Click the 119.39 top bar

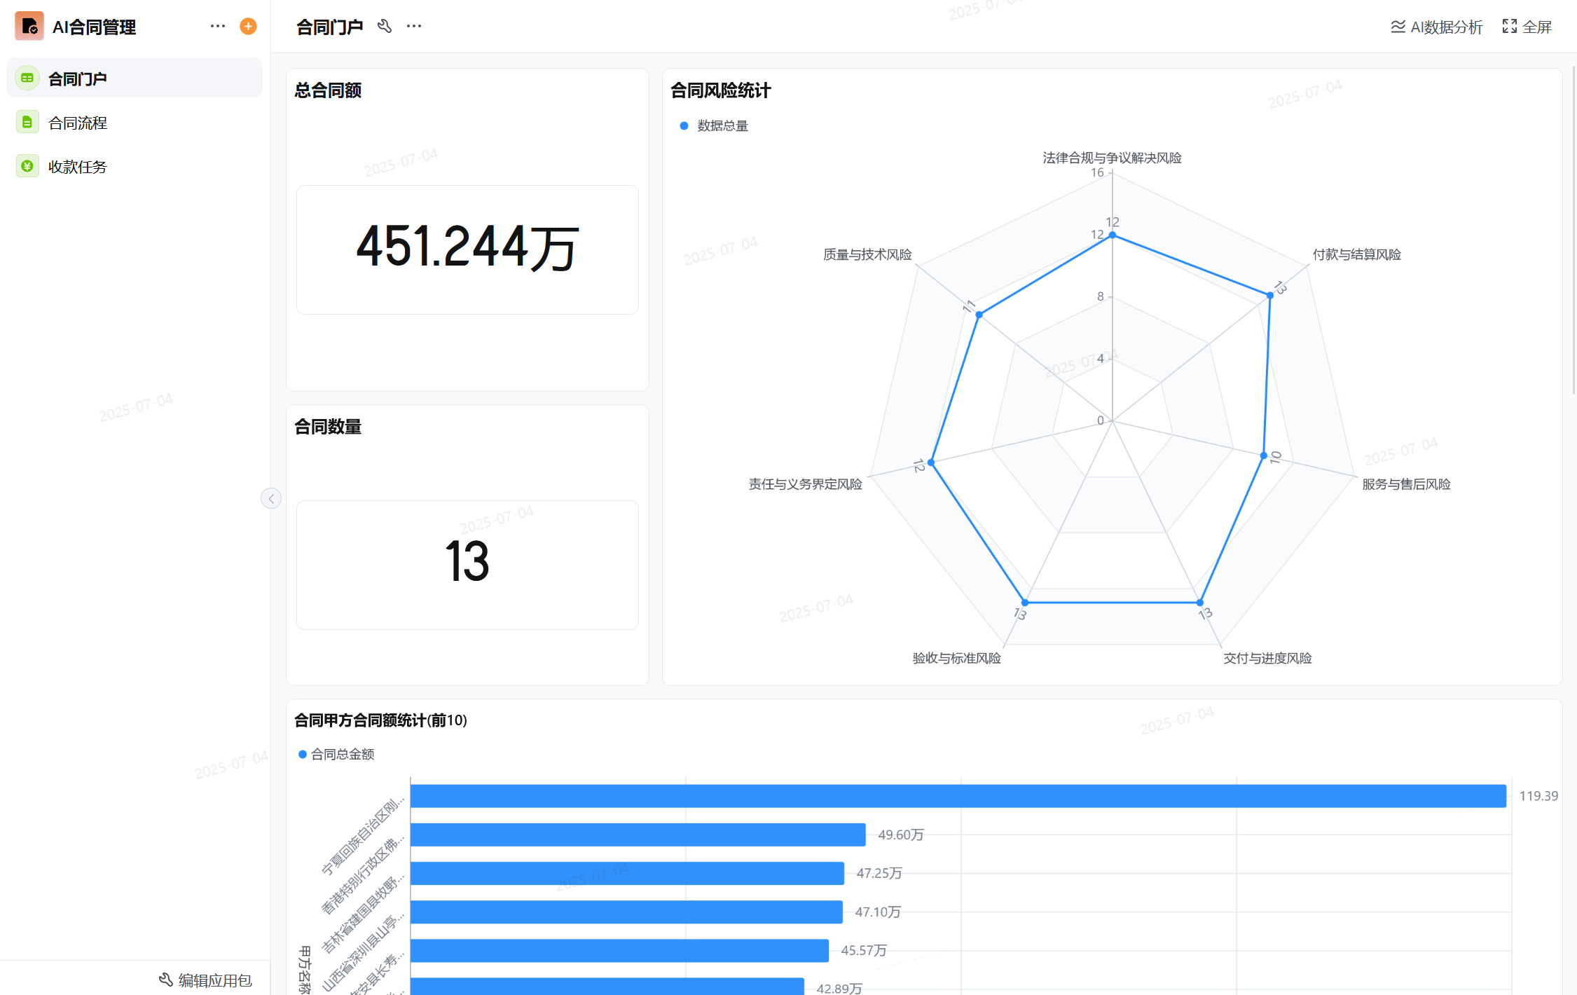click(x=958, y=796)
